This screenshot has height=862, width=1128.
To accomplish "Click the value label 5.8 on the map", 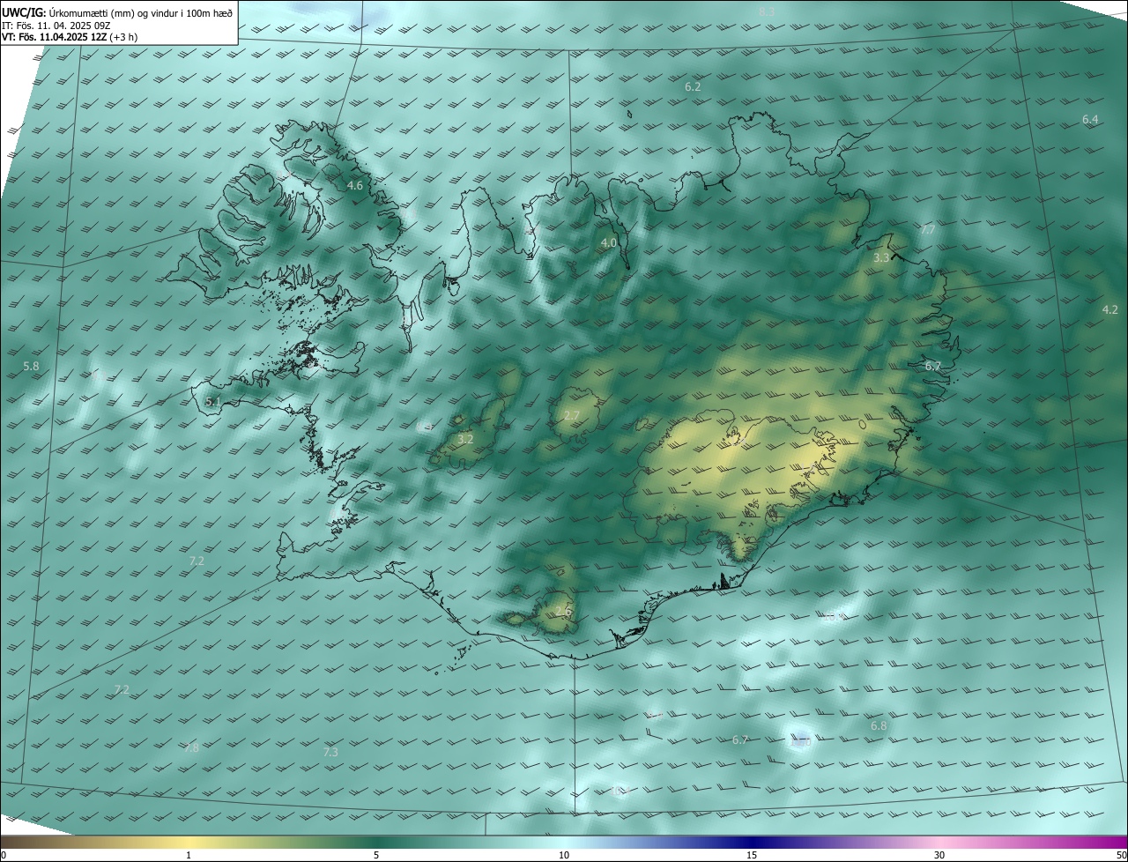I will click(31, 366).
